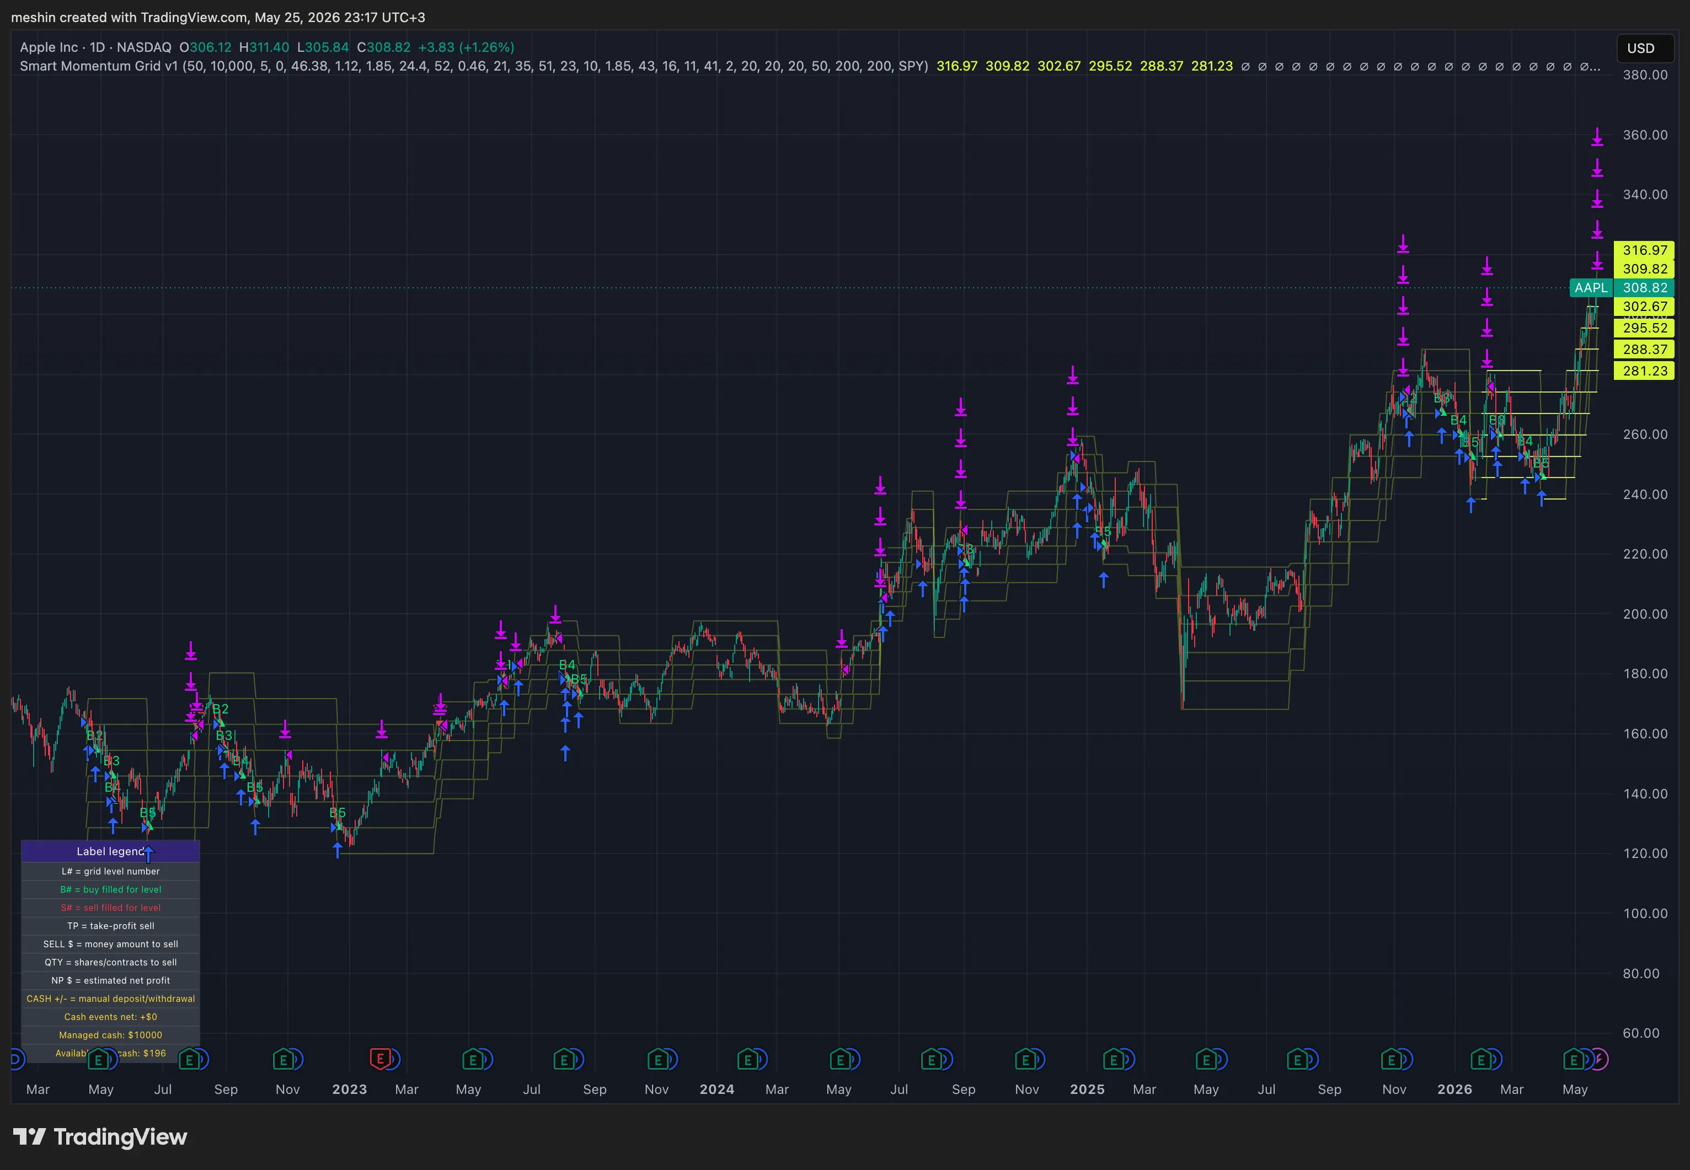The width and height of the screenshot is (1690, 1170).
Task: Click the 308.82 current price label
Action: point(1645,288)
